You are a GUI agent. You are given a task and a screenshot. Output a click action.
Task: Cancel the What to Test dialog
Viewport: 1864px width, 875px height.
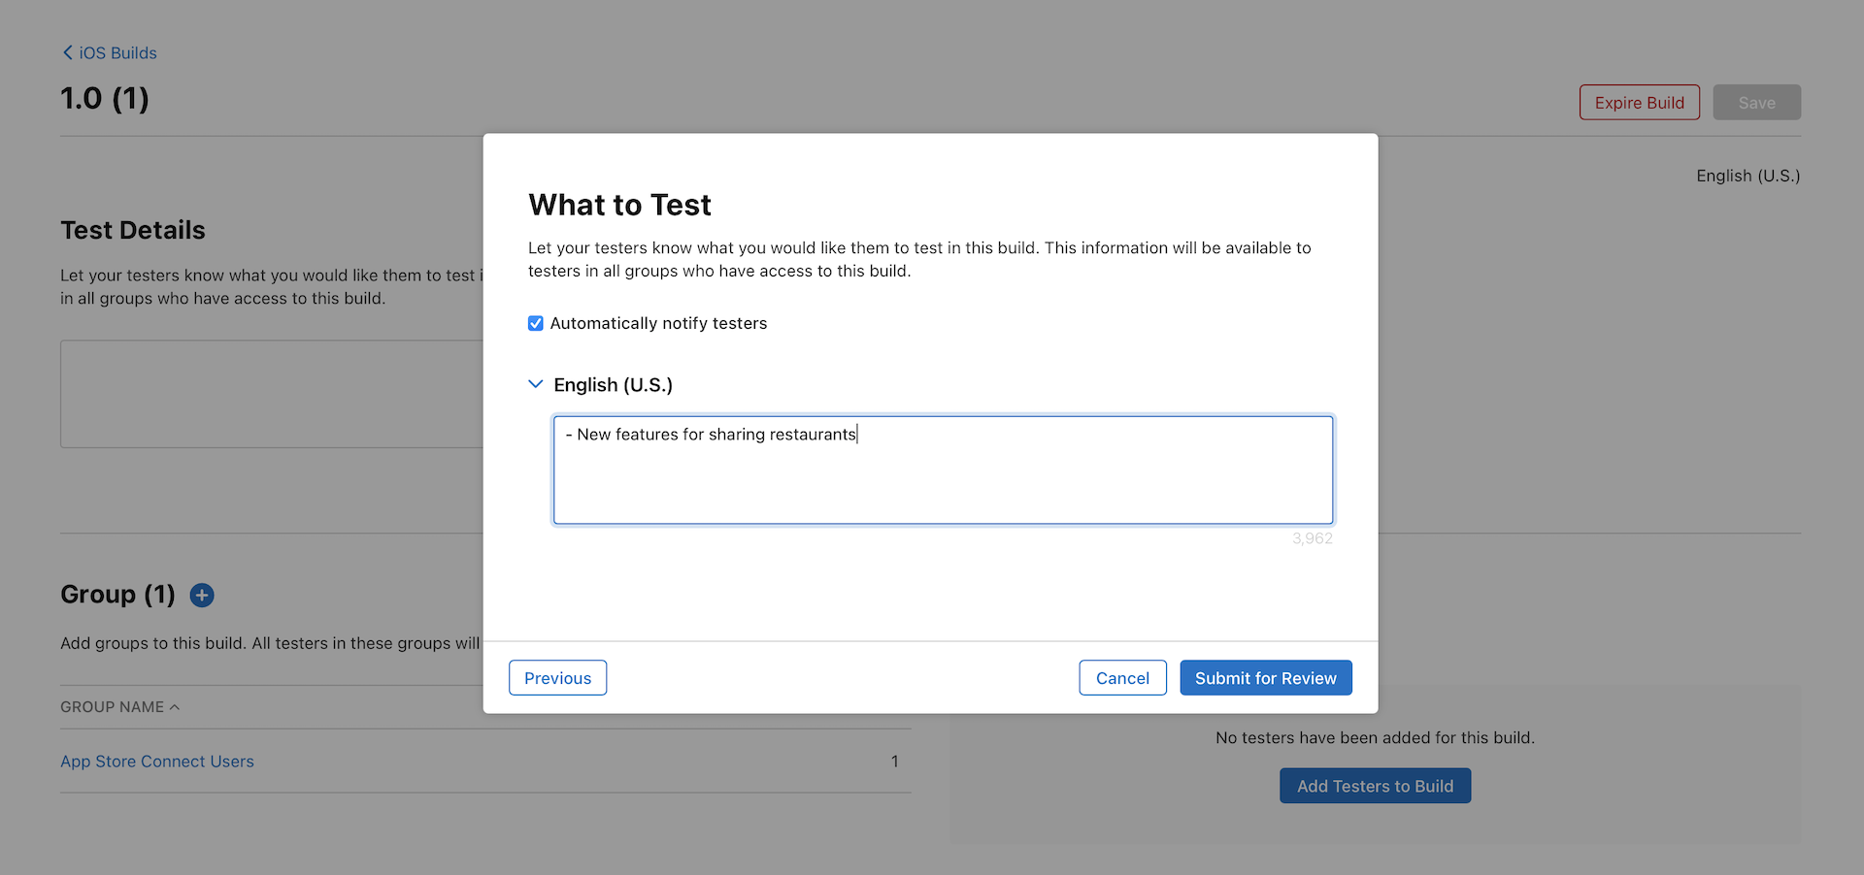1122,677
